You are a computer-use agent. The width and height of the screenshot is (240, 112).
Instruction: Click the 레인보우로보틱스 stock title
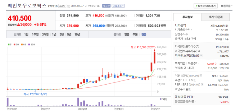pyautogui.click(x=27, y=6)
